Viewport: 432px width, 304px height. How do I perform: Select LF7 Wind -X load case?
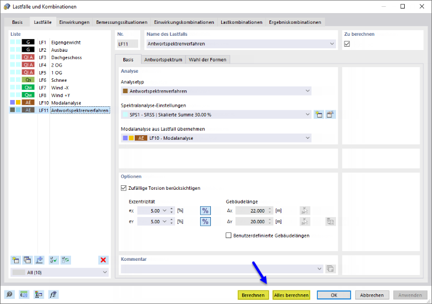click(60, 88)
